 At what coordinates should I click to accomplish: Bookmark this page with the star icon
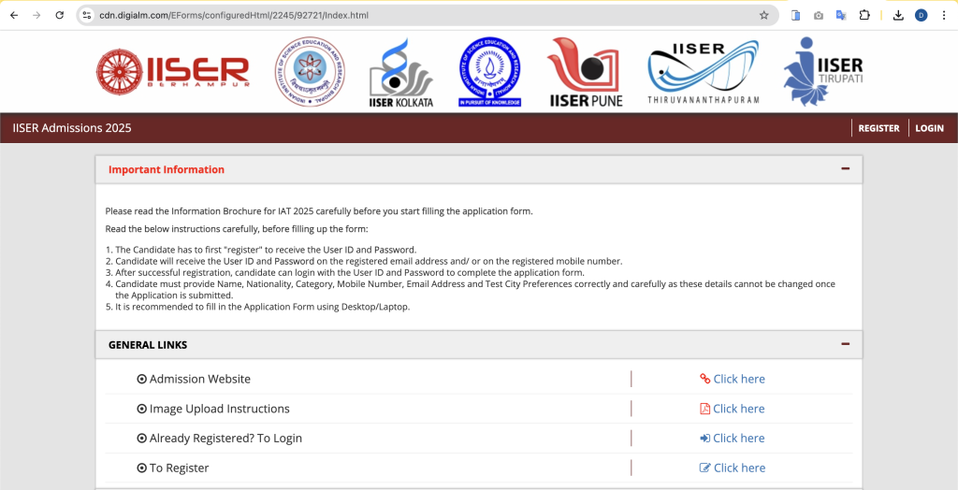tap(763, 15)
